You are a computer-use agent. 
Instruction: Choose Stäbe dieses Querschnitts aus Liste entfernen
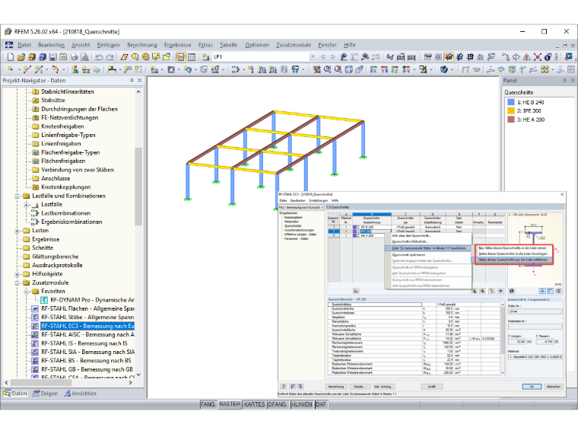click(513, 260)
